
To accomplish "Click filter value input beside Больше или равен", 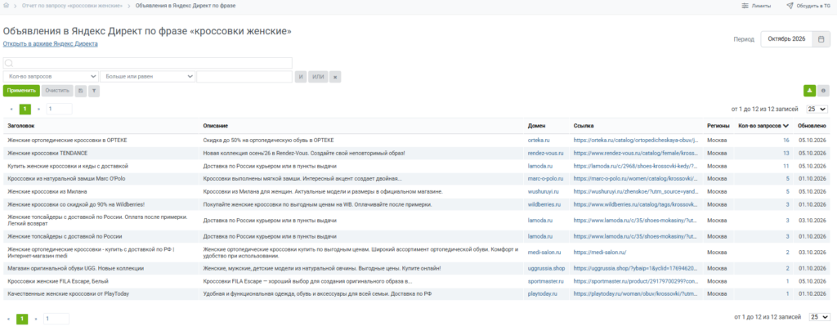I will (244, 77).
